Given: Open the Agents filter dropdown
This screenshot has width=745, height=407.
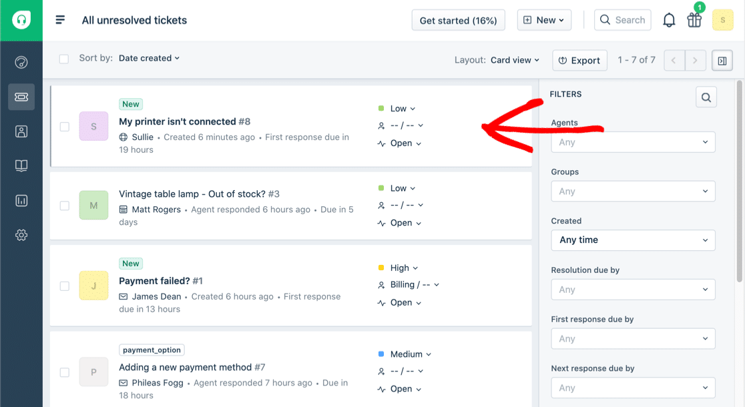Looking at the screenshot, I should pyautogui.click(x=633, y=142).
